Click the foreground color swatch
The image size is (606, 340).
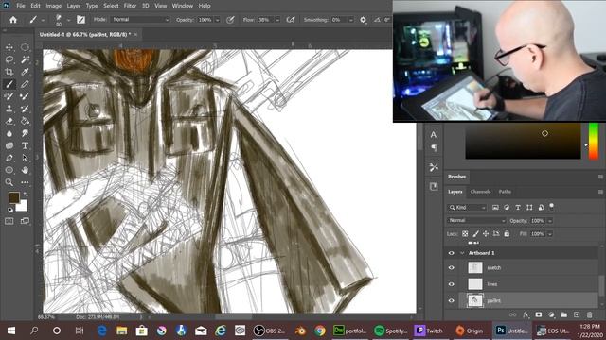(x=14, y=197)
